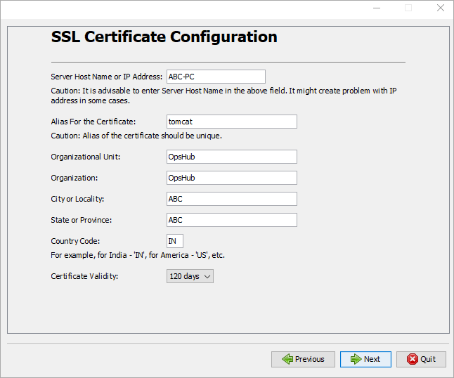Click the alias uniqueness caution text
The width and height of the screenshot is (454, 378).
point(136,136)
